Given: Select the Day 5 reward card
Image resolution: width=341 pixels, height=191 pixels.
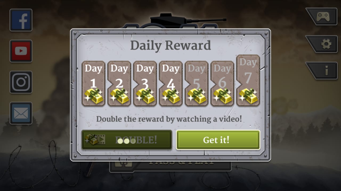Looking at the screenshot, I should pos(197,84).
